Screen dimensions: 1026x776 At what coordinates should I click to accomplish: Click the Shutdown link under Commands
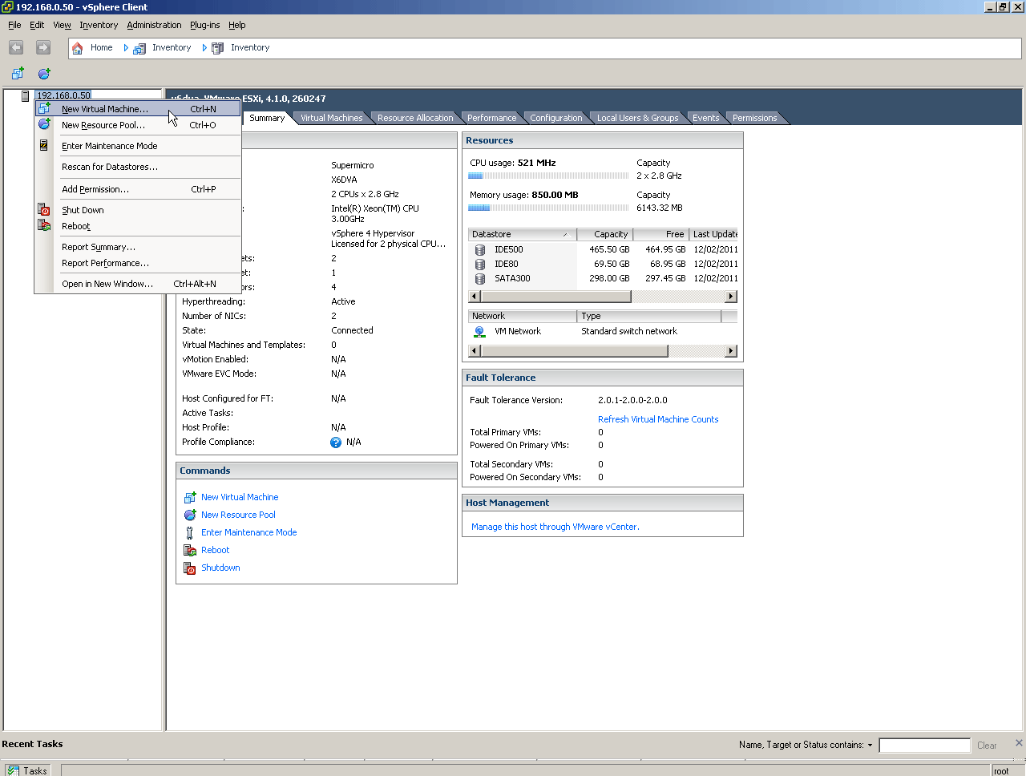pyautogui.click(x=220, y=568)
